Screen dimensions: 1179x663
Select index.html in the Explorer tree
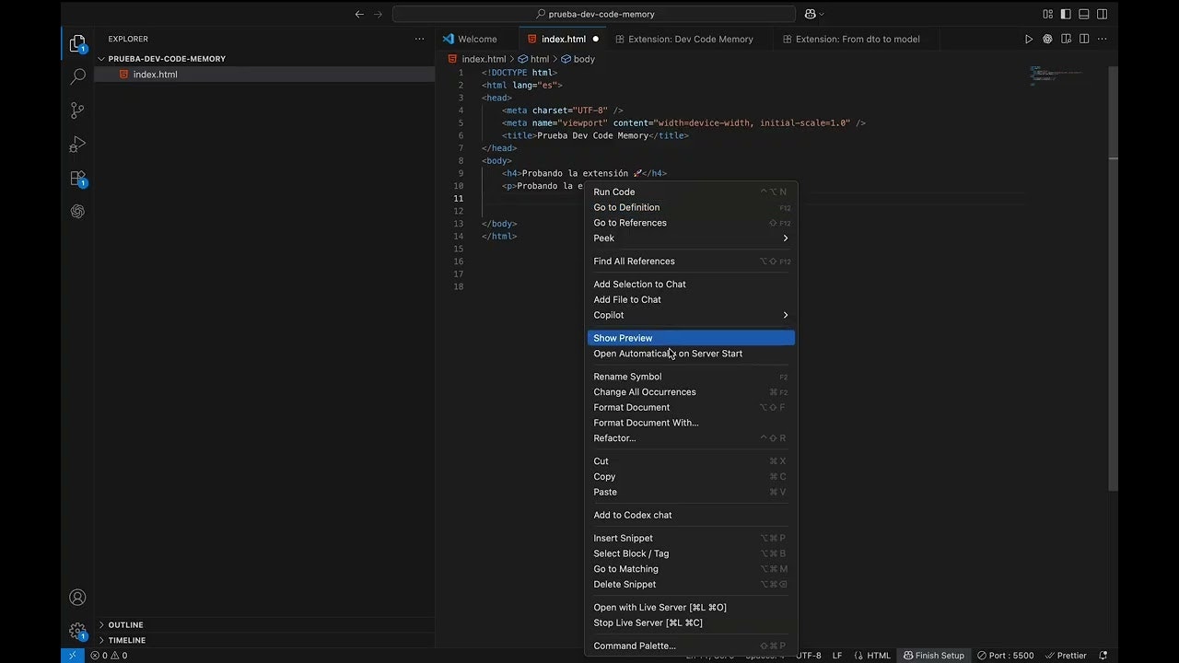pos(264,75)
